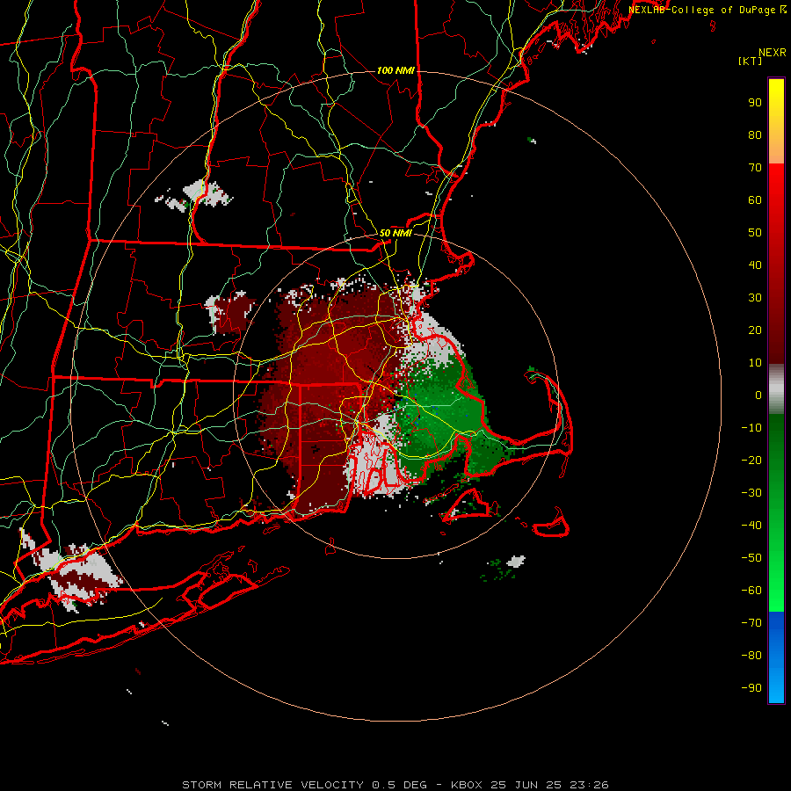Select the 30 value on velocity scale

tap(755, 298)
